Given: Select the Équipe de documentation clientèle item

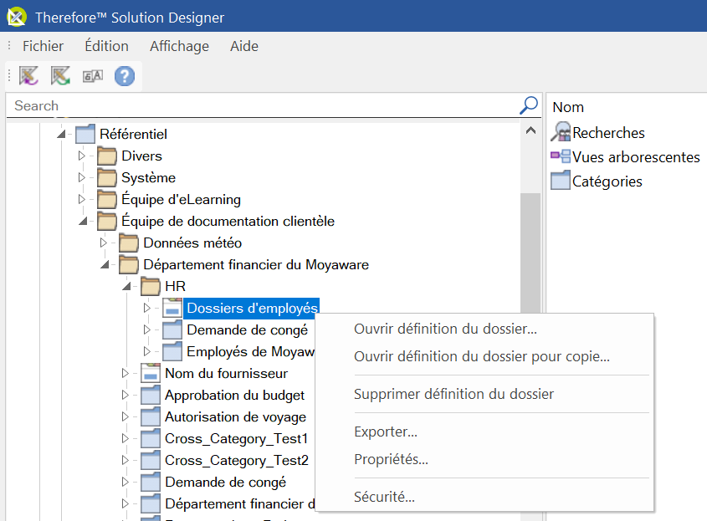Looking at the screenshot, I should [x=228, y=222].
